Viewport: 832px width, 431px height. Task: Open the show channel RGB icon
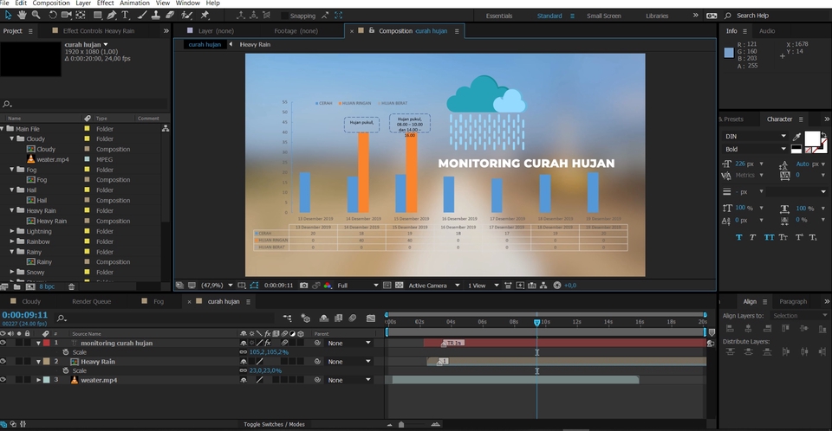(x=328, y=286)
